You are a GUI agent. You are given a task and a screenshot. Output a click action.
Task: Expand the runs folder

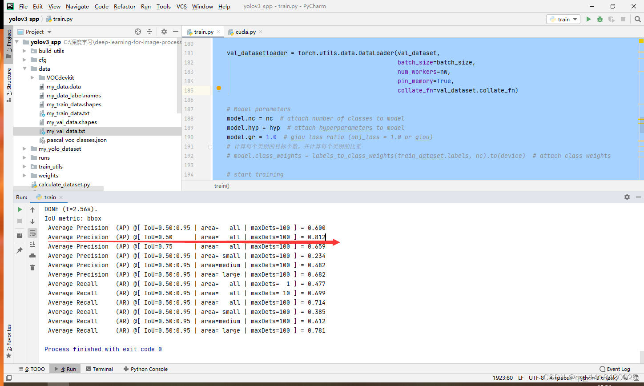[24, 157]
